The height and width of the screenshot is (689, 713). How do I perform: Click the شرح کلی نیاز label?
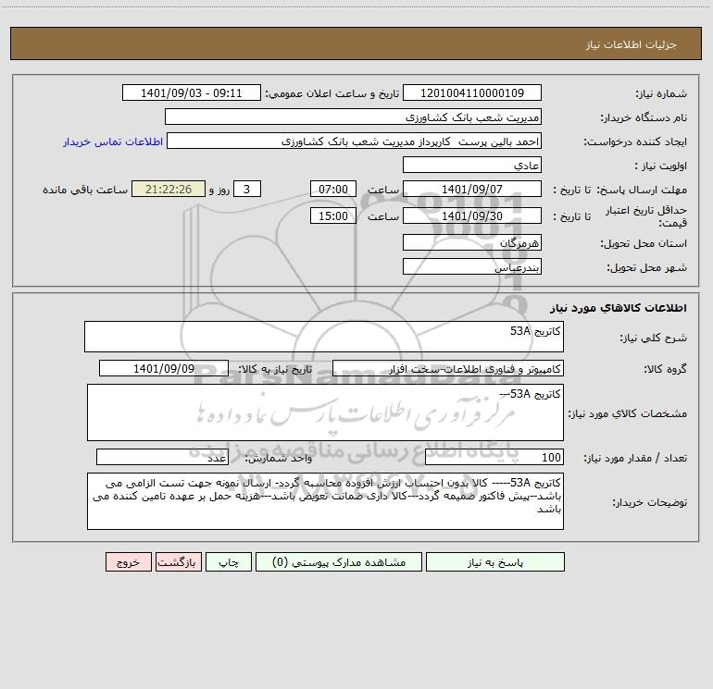tap(654, 338)
